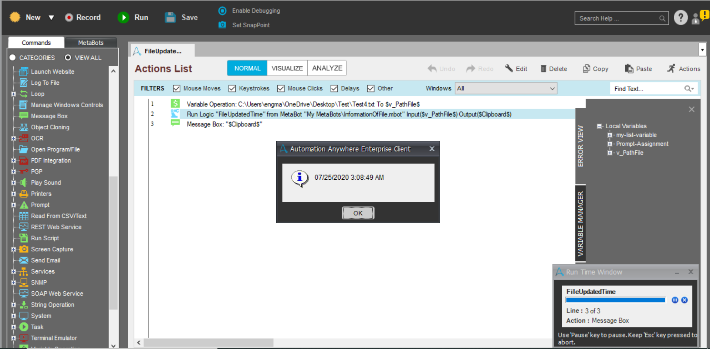Click the Find Text search magnifier icon
Screen dimensions: 710x349
[689, 89]
